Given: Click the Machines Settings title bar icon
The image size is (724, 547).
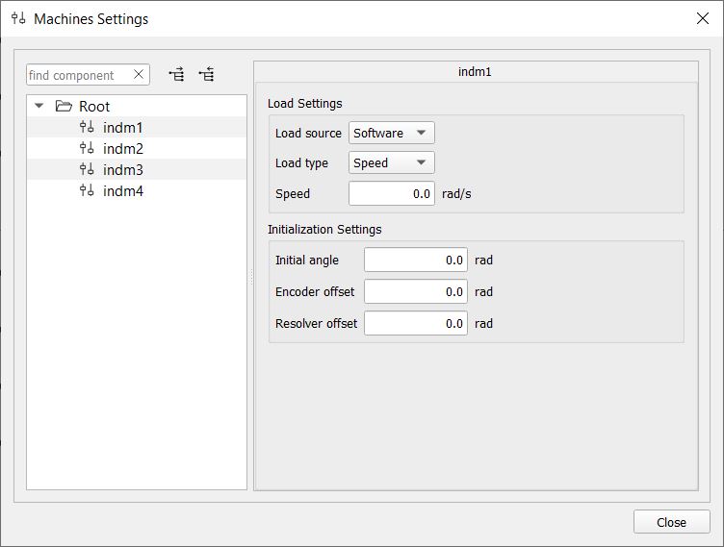Looking at the screenshot, I should pyautogui.click(x=18, y=18).
